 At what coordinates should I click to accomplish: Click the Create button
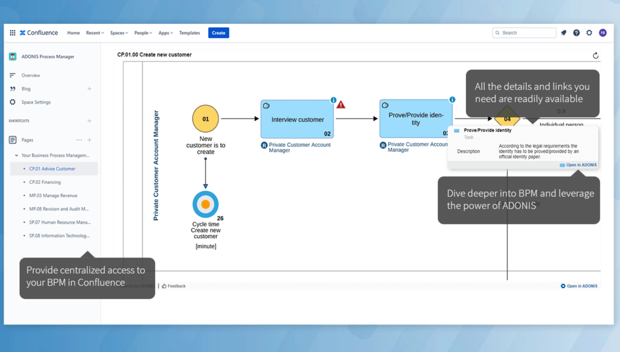(x=219, y=33)
